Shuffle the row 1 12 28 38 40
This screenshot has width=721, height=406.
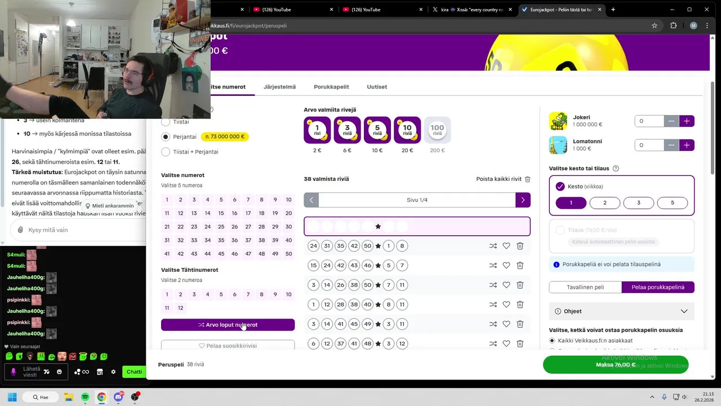[493, 304]
